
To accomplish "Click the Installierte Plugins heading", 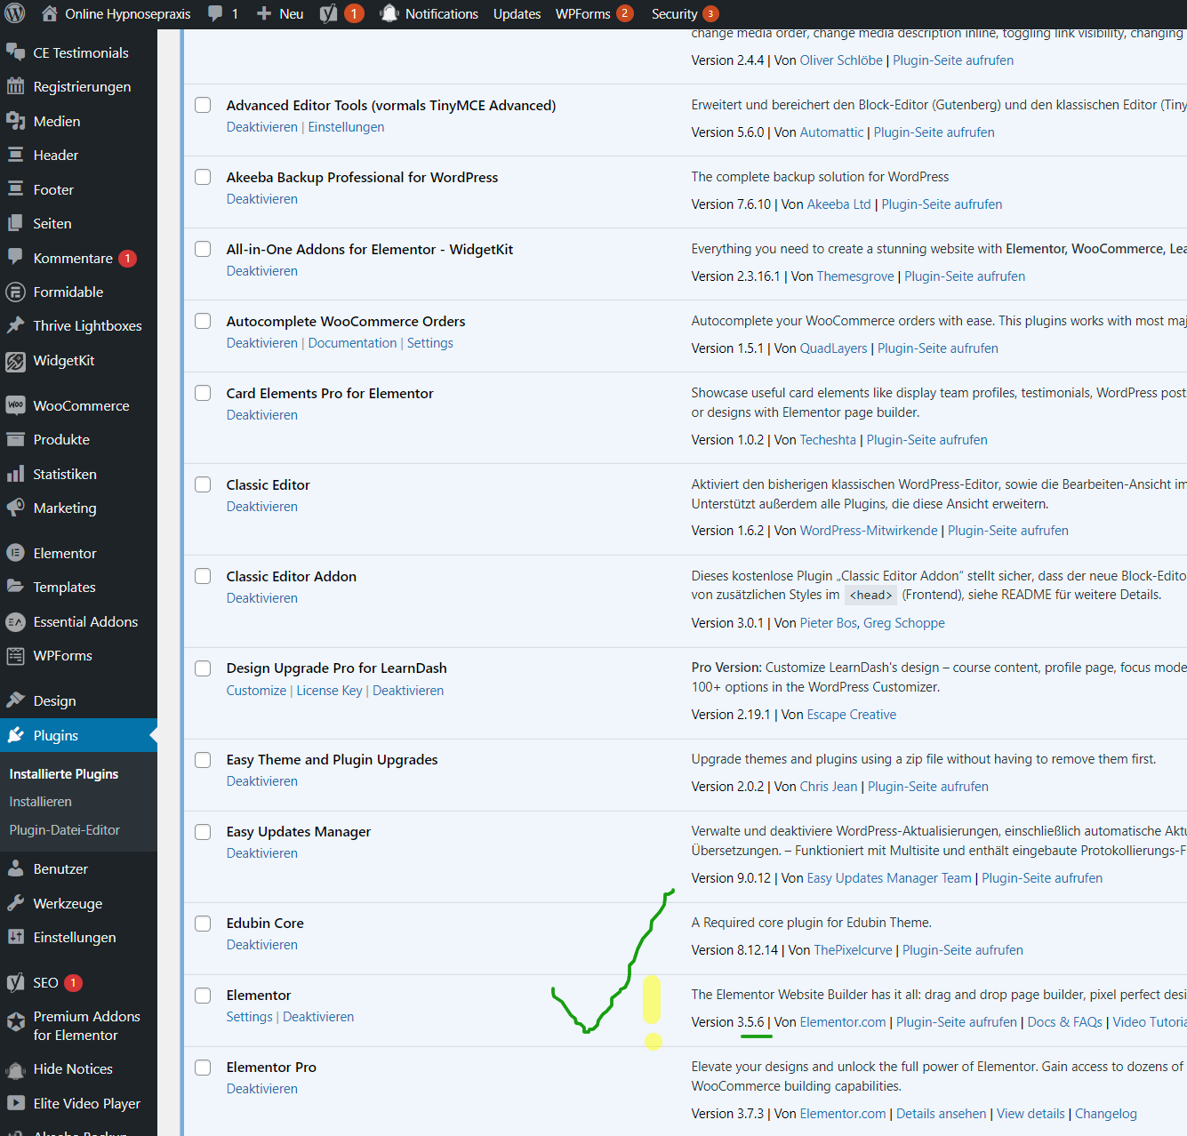I will click(63, 774).
